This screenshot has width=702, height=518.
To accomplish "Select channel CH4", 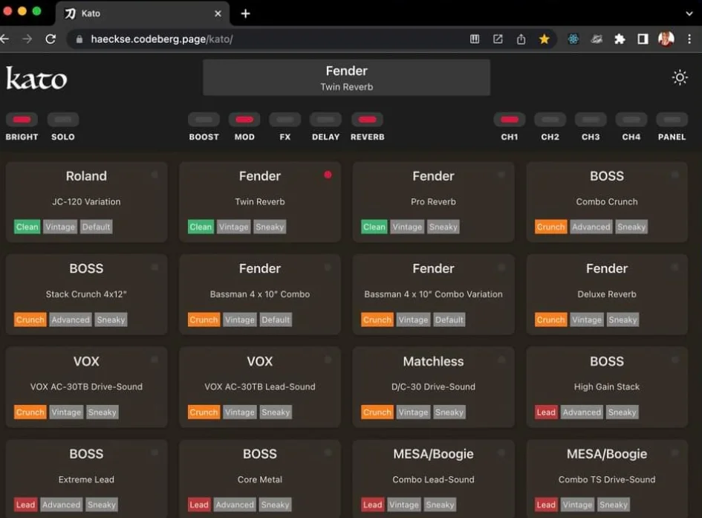I will pos(631,120).
